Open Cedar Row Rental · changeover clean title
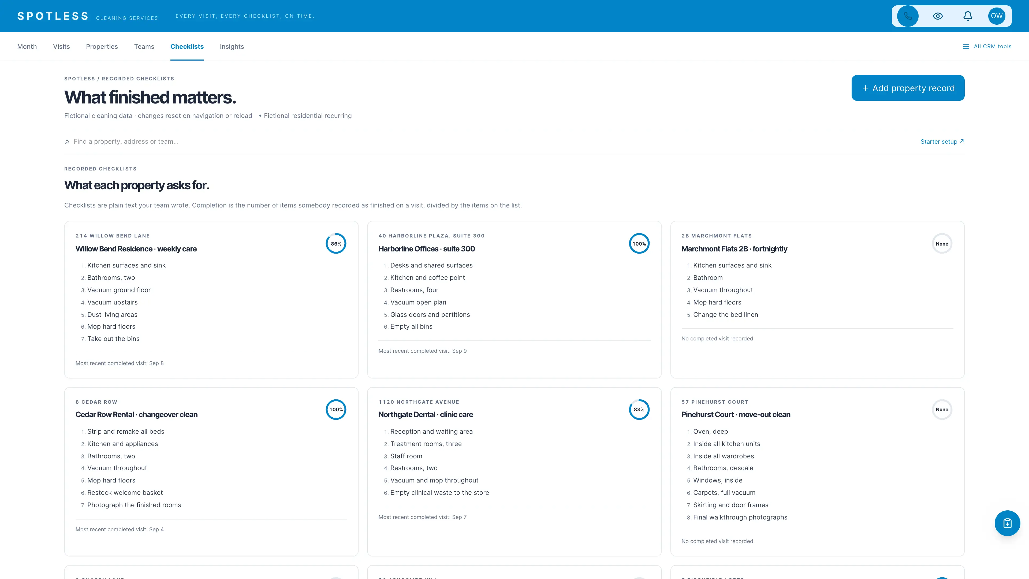Image resolution: width=1029 pixels, height=579 pixels. pyautogui.click(x=136, y=415)
